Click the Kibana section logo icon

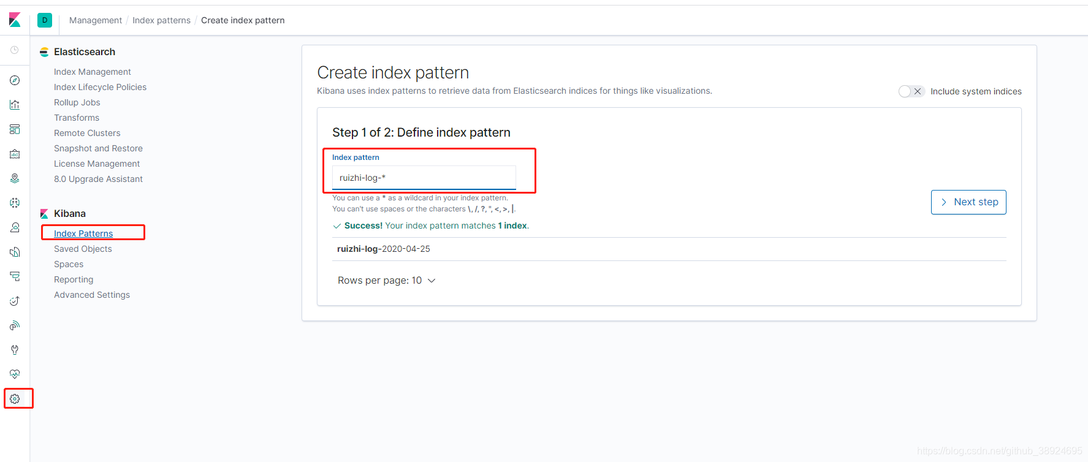point(44,214)
